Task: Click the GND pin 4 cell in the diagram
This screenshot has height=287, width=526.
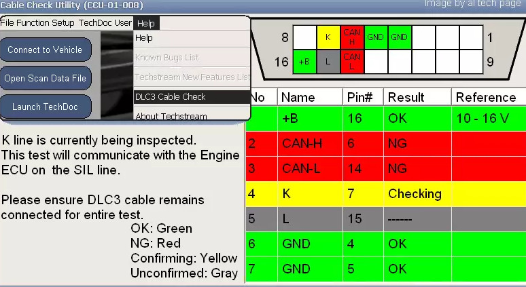Action: click(x=399, y=37)
